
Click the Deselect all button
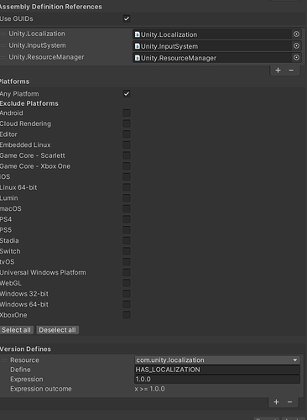click(x=57, y=330)
